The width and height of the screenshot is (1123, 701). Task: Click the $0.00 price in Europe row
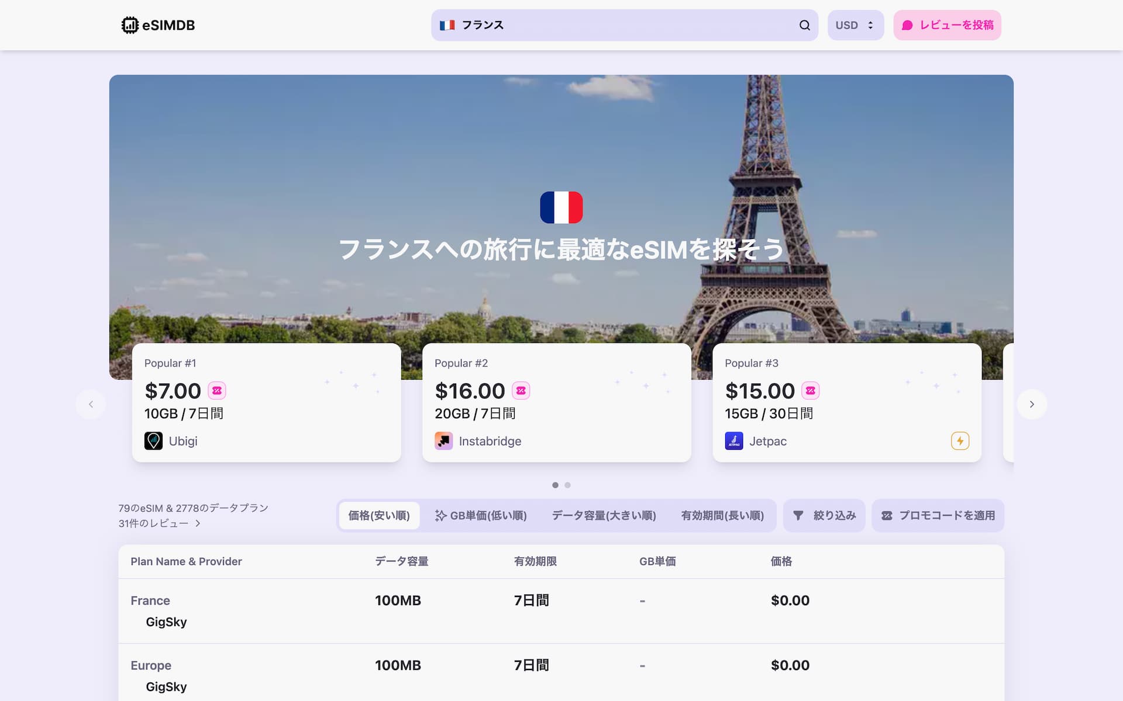[x=790, y=665]
